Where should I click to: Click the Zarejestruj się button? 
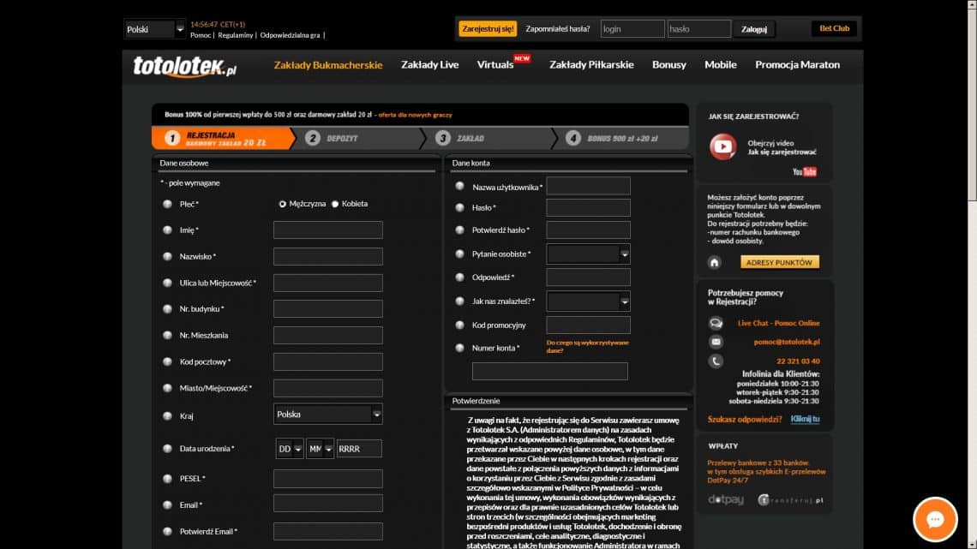point(488,28)
